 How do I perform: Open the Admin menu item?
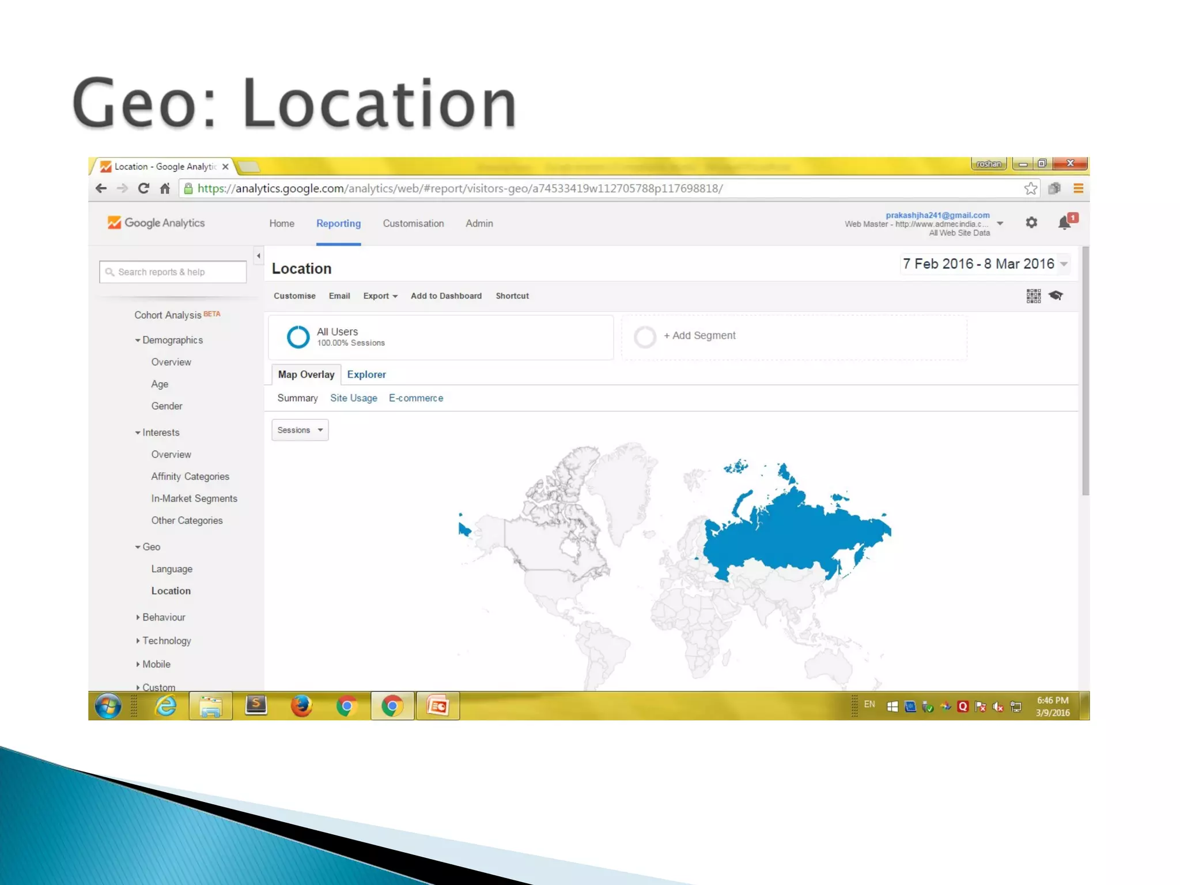coord(479,224)
